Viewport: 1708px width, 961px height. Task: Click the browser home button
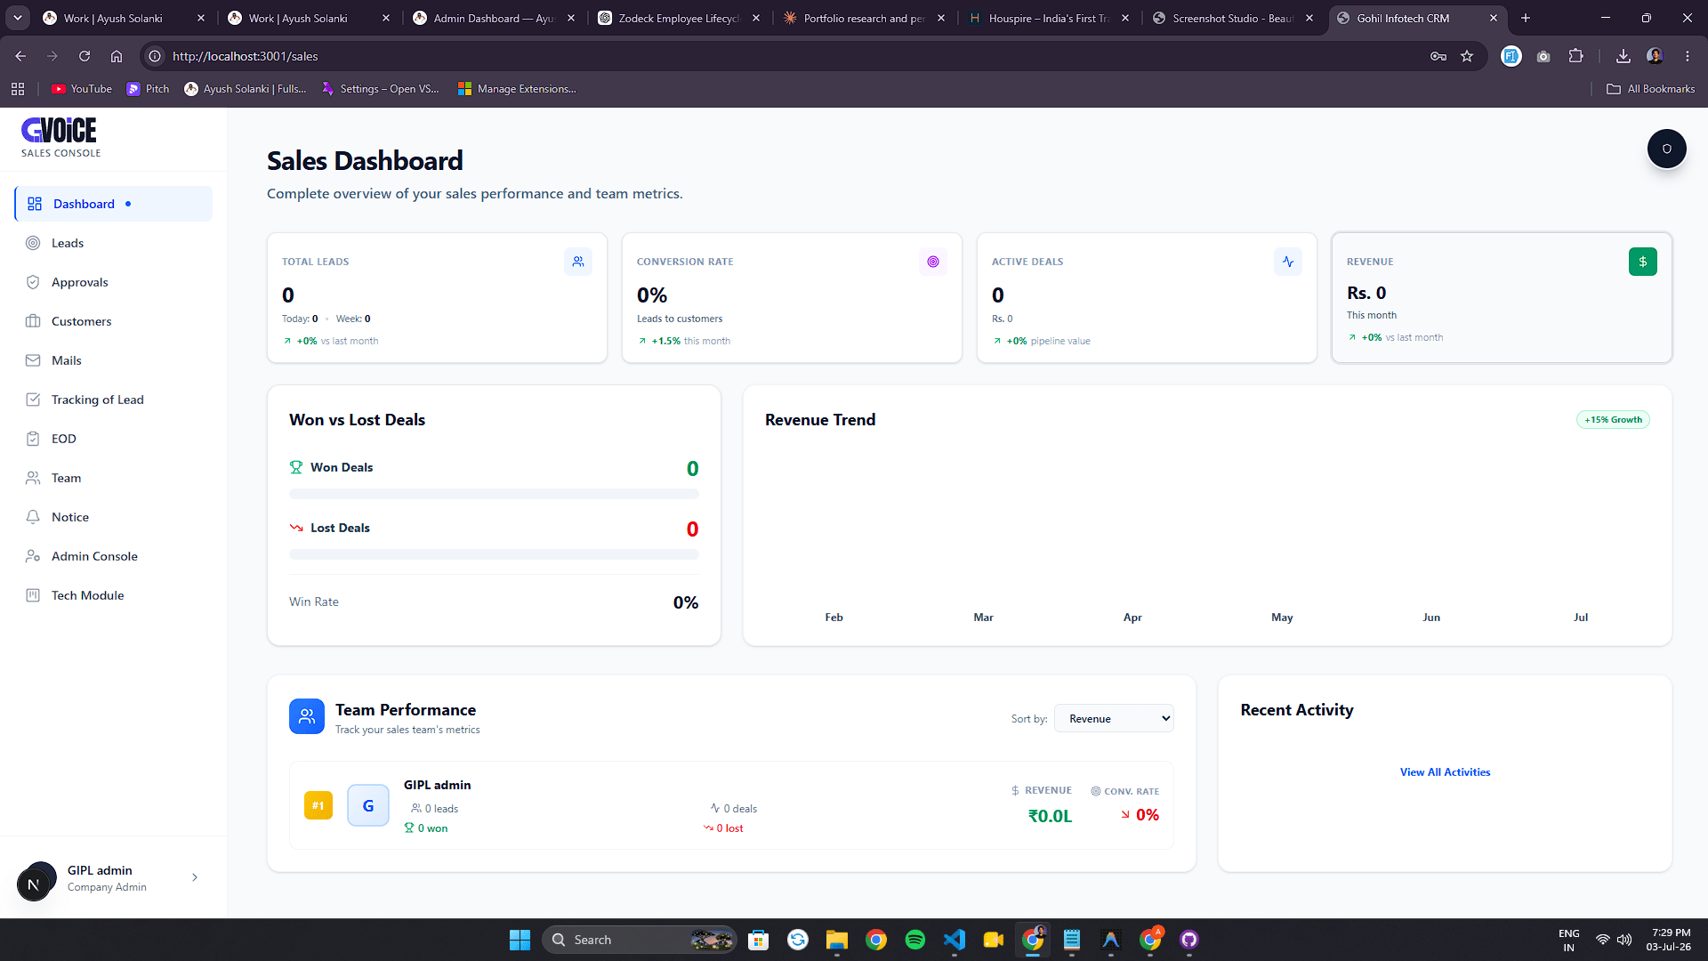[x=117, y=56]
